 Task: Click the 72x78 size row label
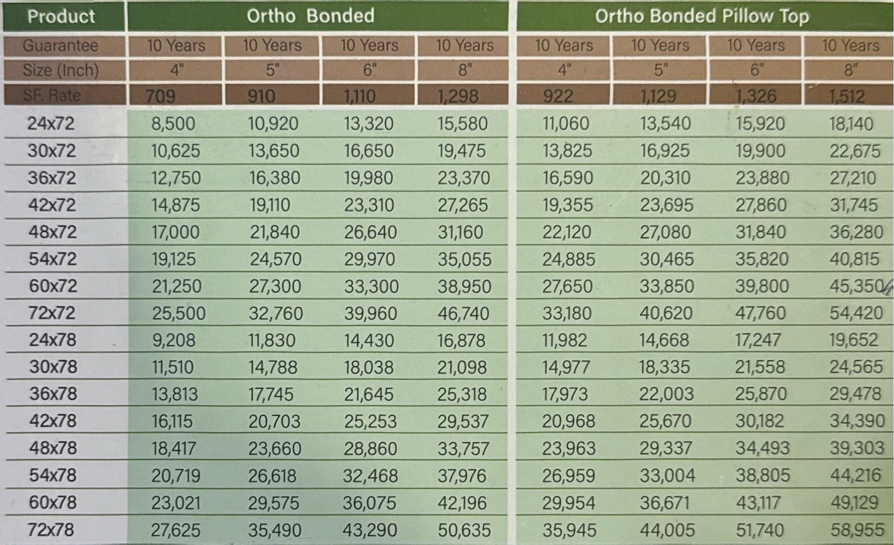pyautogui.click(x=51, y=529)
